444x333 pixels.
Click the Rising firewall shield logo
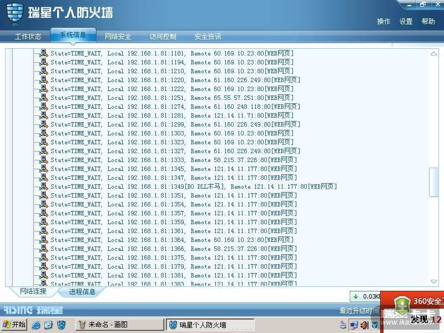click(x=15, y=13)
